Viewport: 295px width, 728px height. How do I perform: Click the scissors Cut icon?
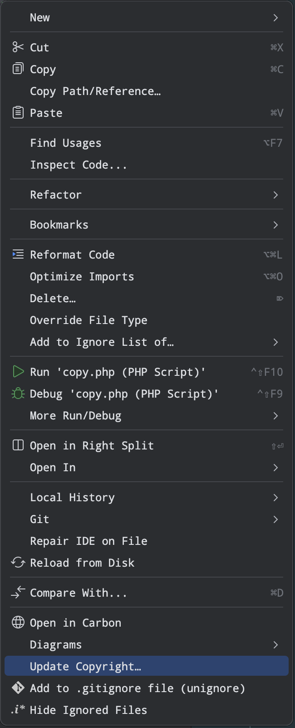18,47
